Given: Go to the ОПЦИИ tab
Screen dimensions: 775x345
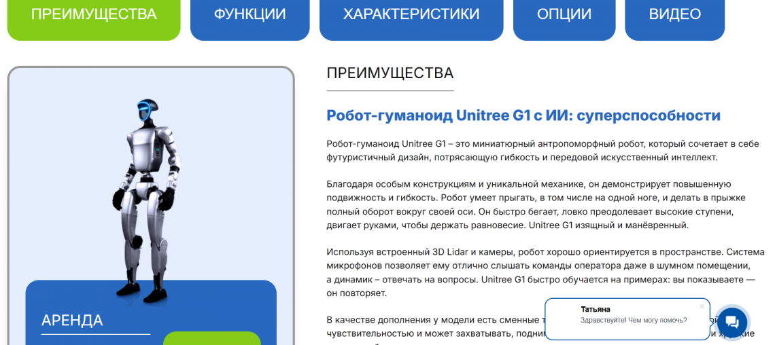Looking at the screenshot, I should (x=564, y=15).
